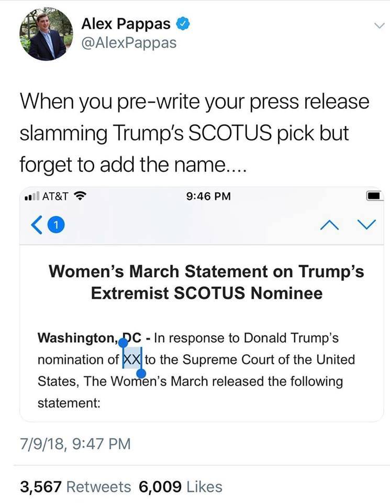Go to previous message with up chevron
390x503 pixels.
click(329, 225)
